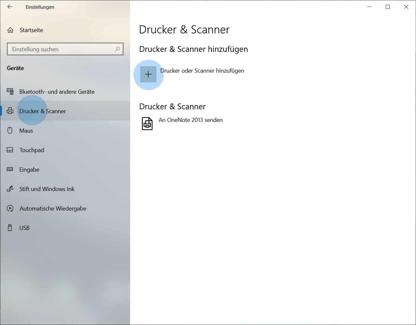Click the printer icon in sidebar

[x=10, y=111]
